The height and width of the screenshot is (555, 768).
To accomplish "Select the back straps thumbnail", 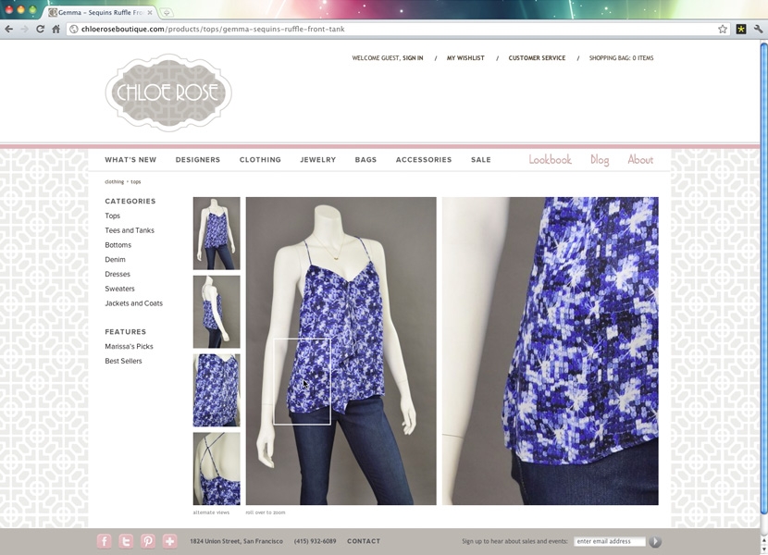I will (x=217, y=468).
